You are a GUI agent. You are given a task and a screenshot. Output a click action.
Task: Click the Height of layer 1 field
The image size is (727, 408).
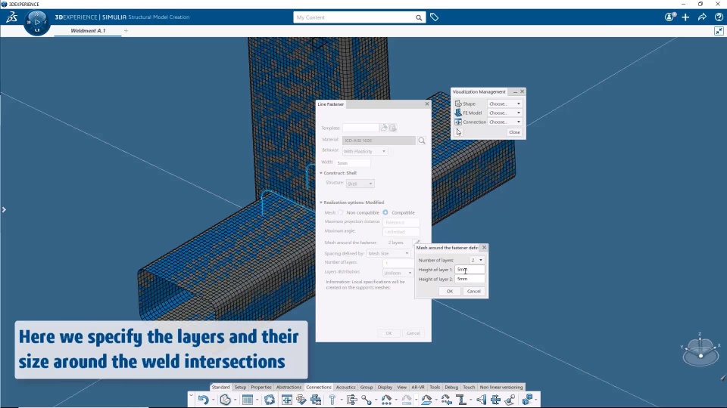pyautogui.click(x=470, y=270)
